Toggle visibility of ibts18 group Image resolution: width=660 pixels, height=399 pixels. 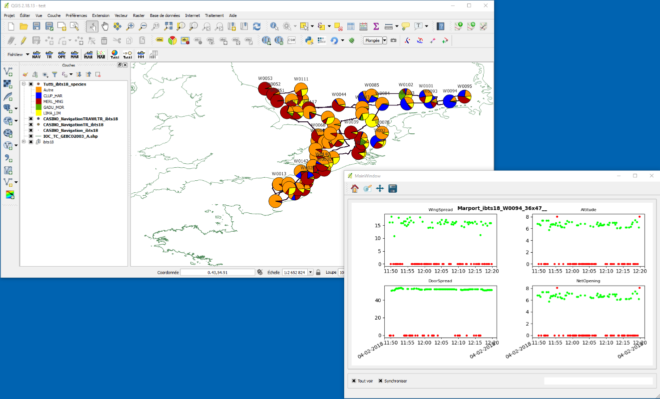pyautogui.click(x=31, y=142)
